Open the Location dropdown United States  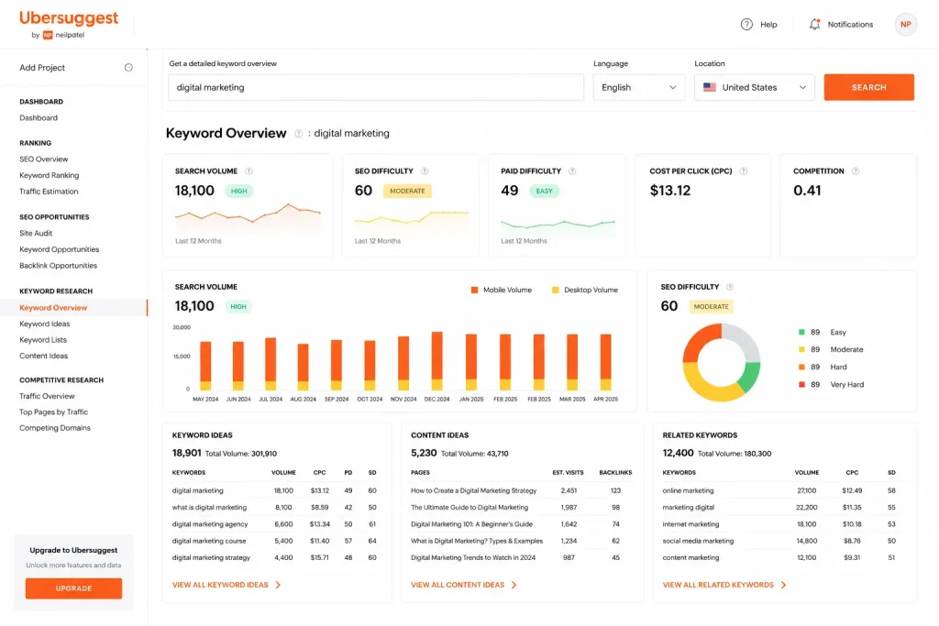(754, 87)
